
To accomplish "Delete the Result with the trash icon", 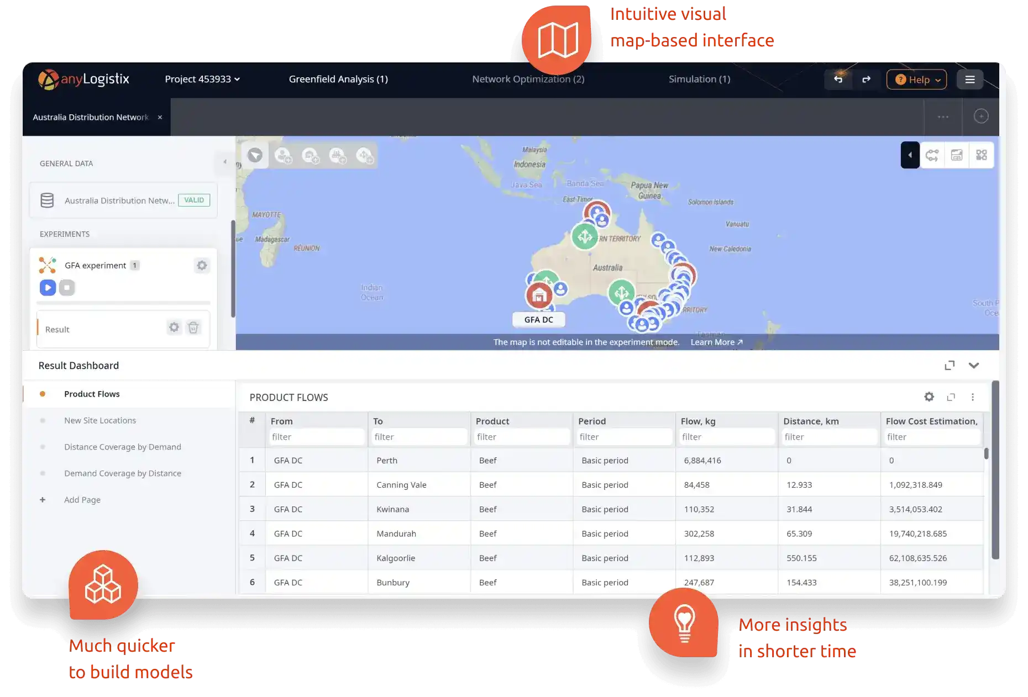I will coord(193,328).
